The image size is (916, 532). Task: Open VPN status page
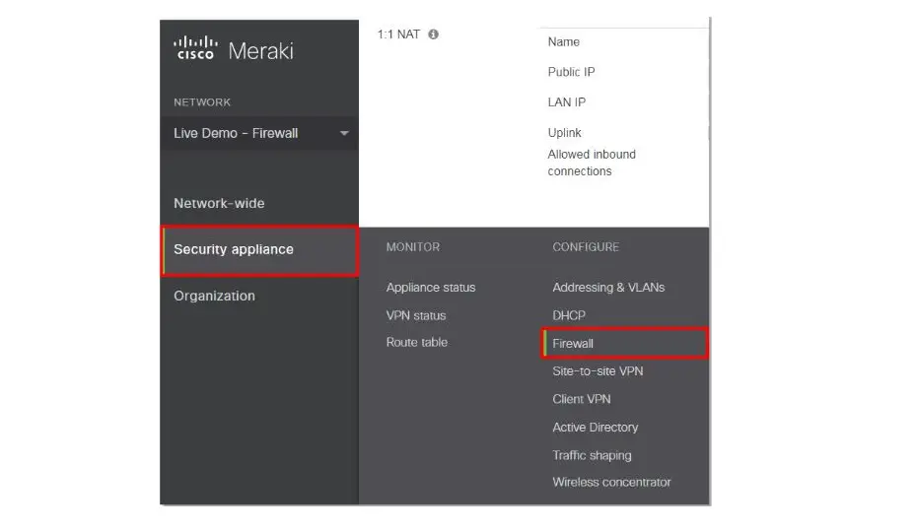(x=416, y=315)
